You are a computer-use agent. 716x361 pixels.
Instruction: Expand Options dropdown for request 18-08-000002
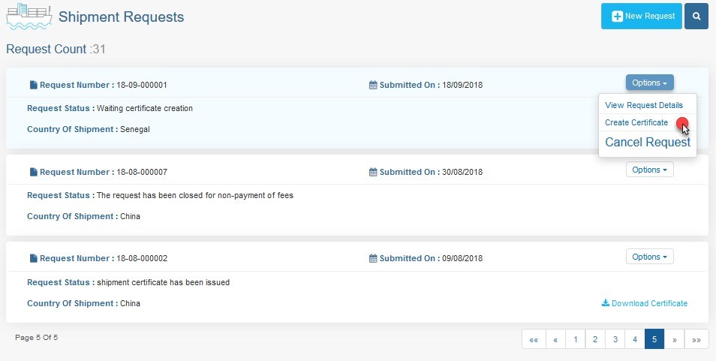[649, 257]
